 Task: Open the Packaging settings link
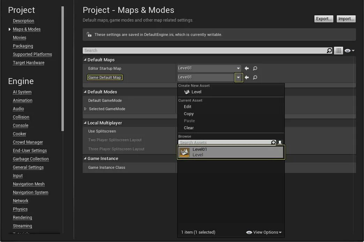[x=23, y=46]
